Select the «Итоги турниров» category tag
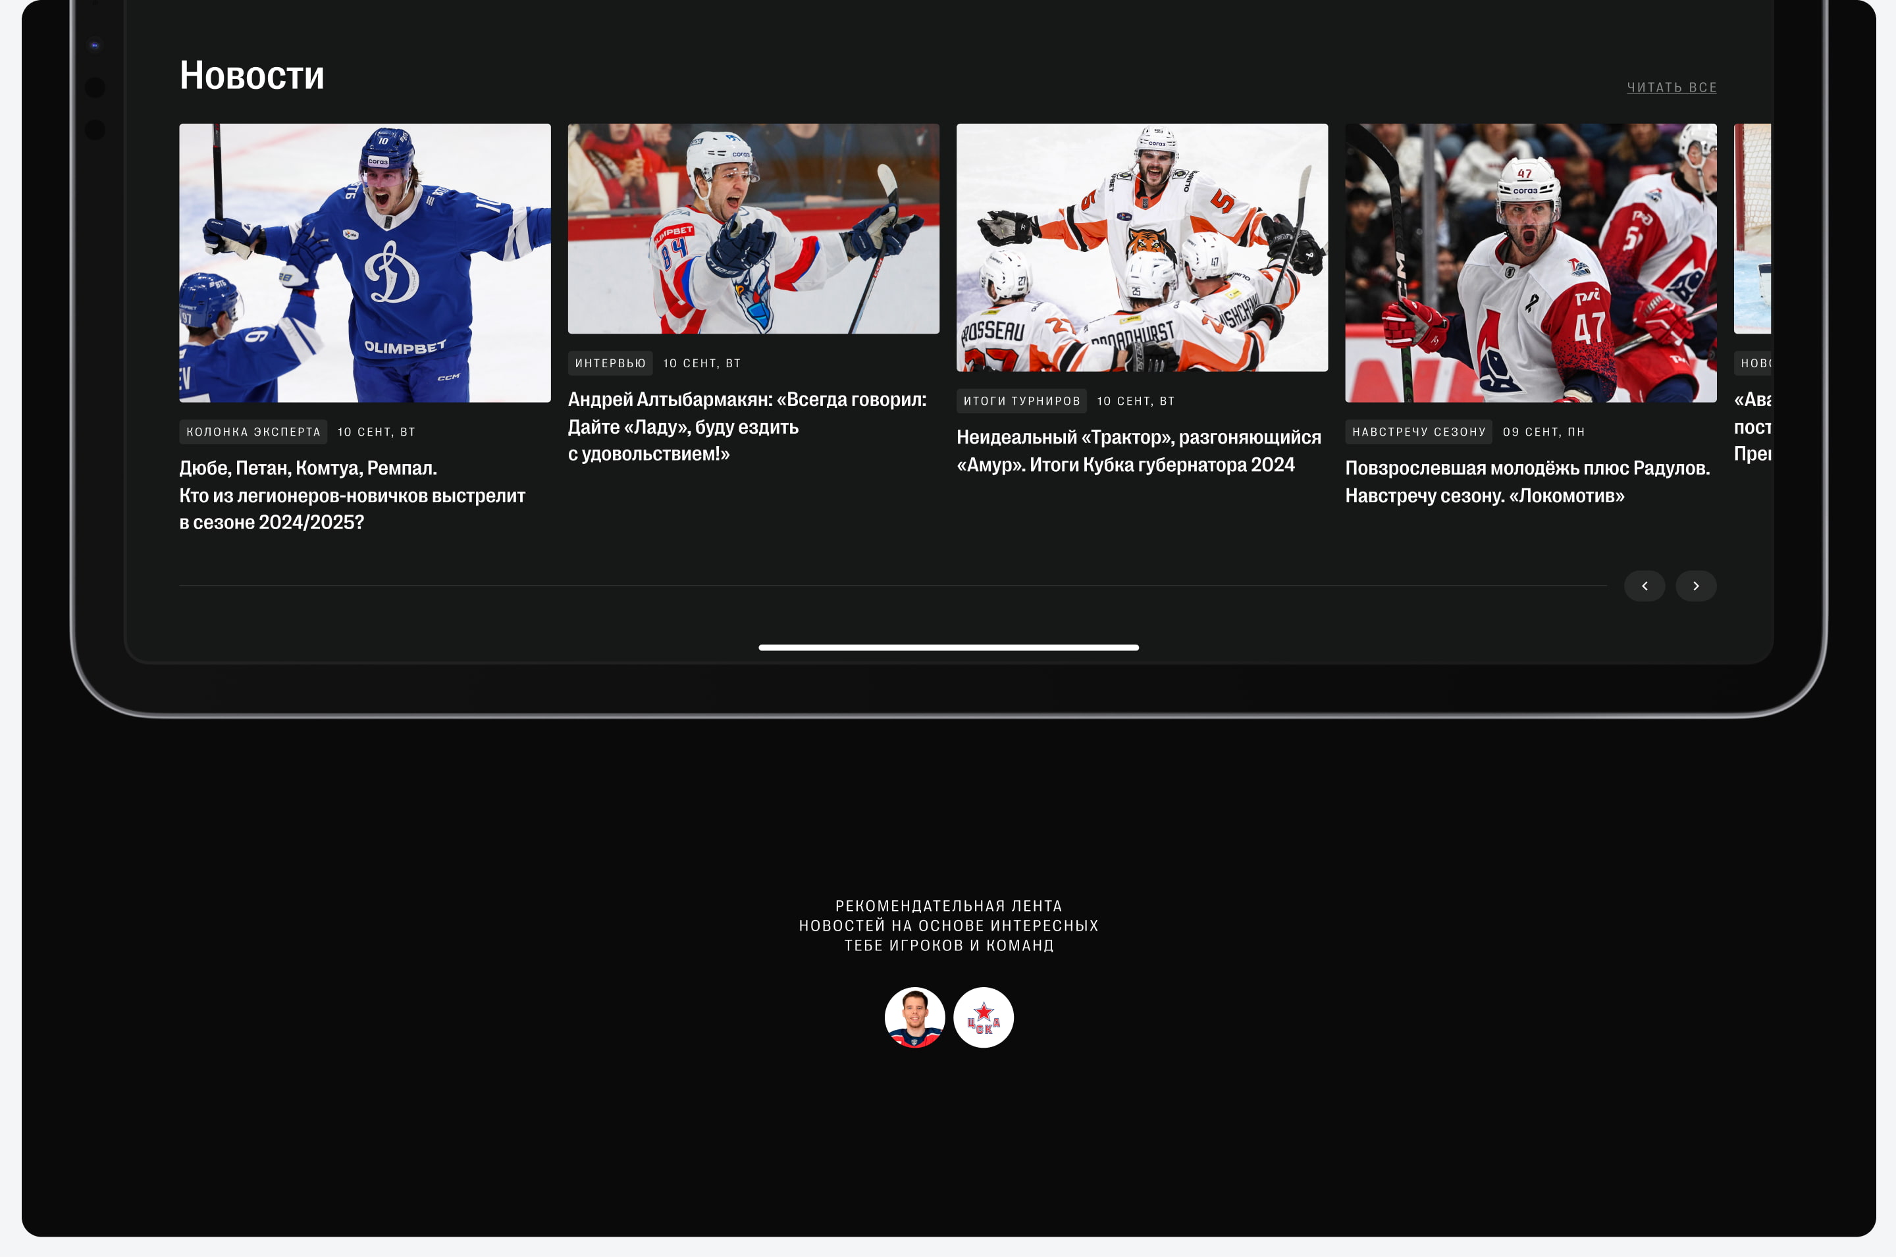This screenshot has width=1896, height=1257. [x=1021, y=401]
